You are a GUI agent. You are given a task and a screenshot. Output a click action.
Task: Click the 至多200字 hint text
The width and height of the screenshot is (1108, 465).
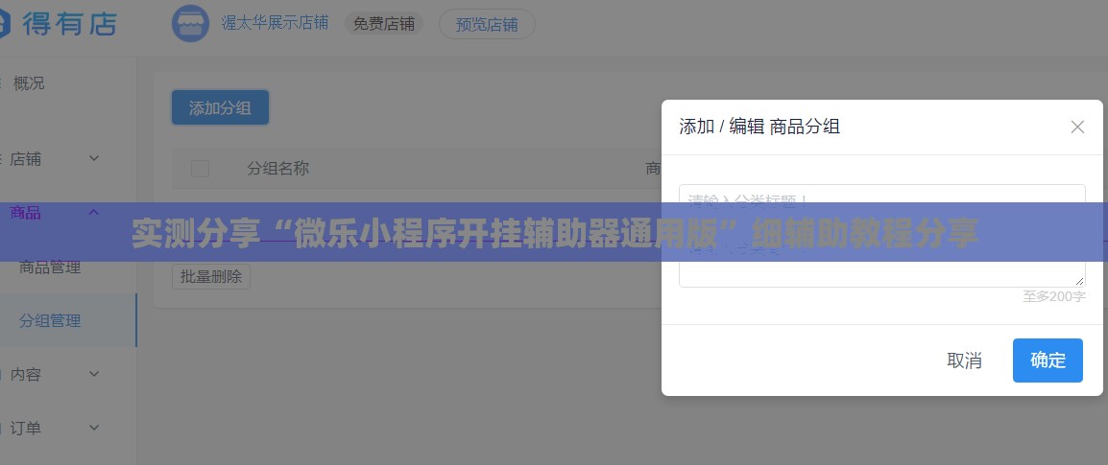1053,297
